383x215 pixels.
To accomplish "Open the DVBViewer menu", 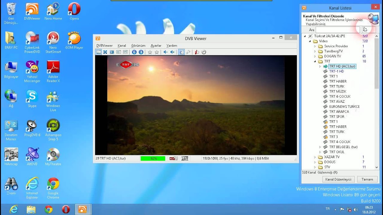I will [x=104, y=46].
